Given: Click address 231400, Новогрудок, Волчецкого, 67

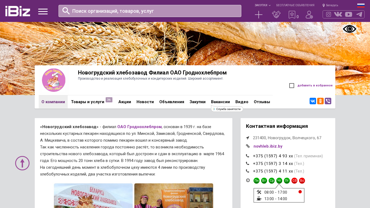Looking at the screenshot, I should tap(287, 138).
